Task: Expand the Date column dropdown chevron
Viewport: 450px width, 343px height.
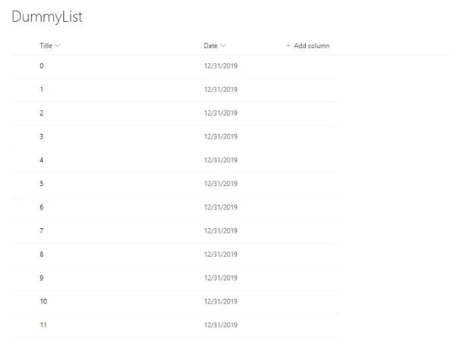Action: coord(223,46)
